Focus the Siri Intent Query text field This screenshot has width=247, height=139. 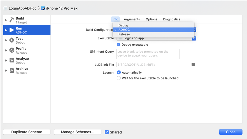tap(148, 54)
